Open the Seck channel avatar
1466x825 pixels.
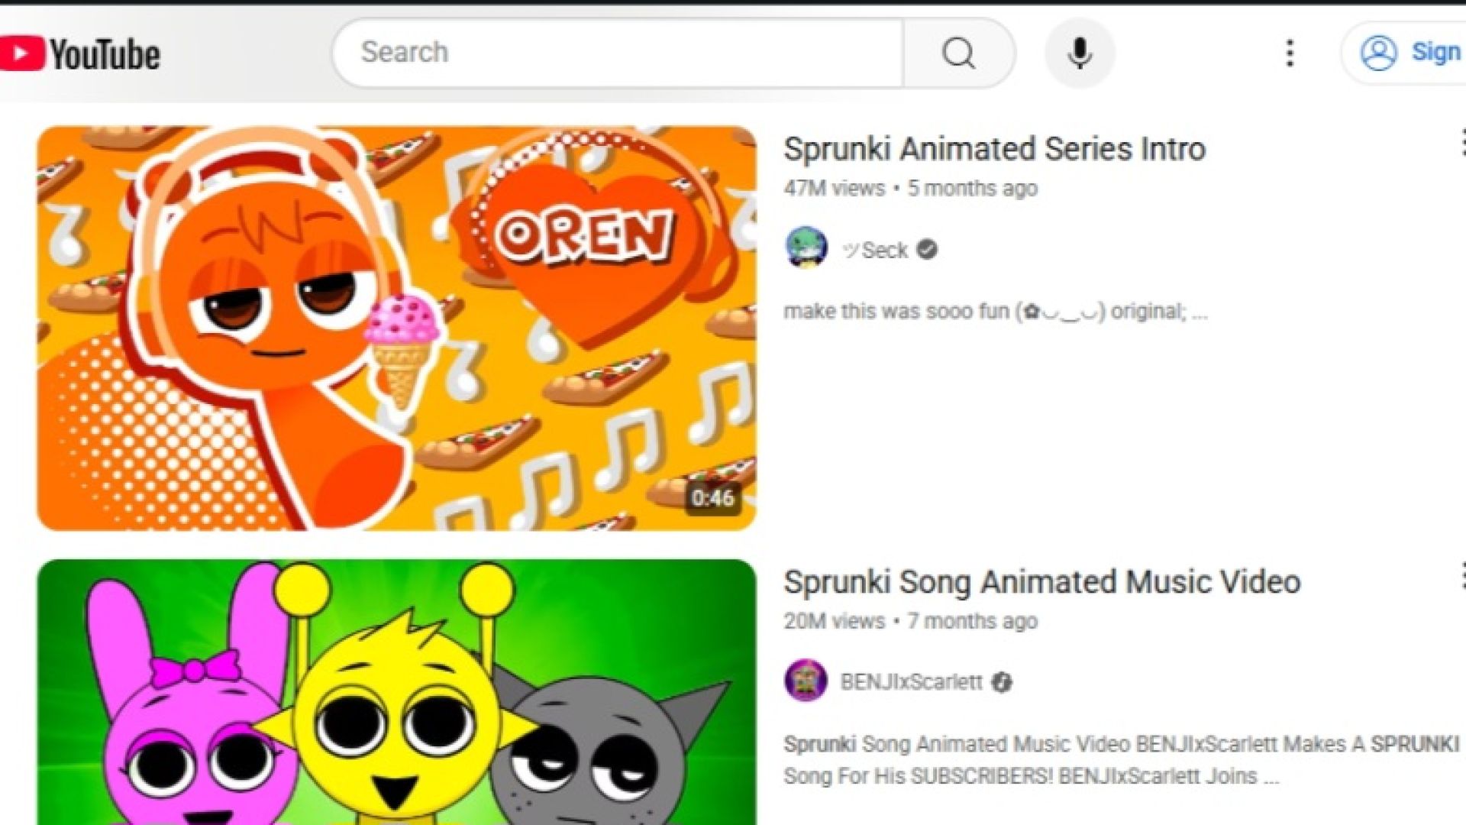pos(806,248)
